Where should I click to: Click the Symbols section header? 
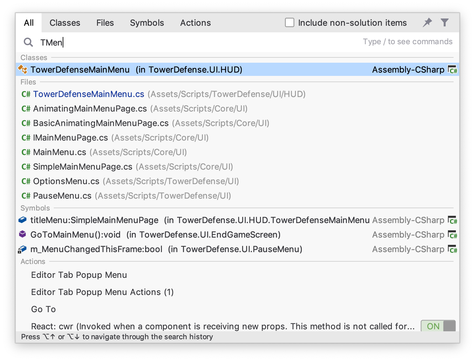pyautogui.click(x=35, y=208)
